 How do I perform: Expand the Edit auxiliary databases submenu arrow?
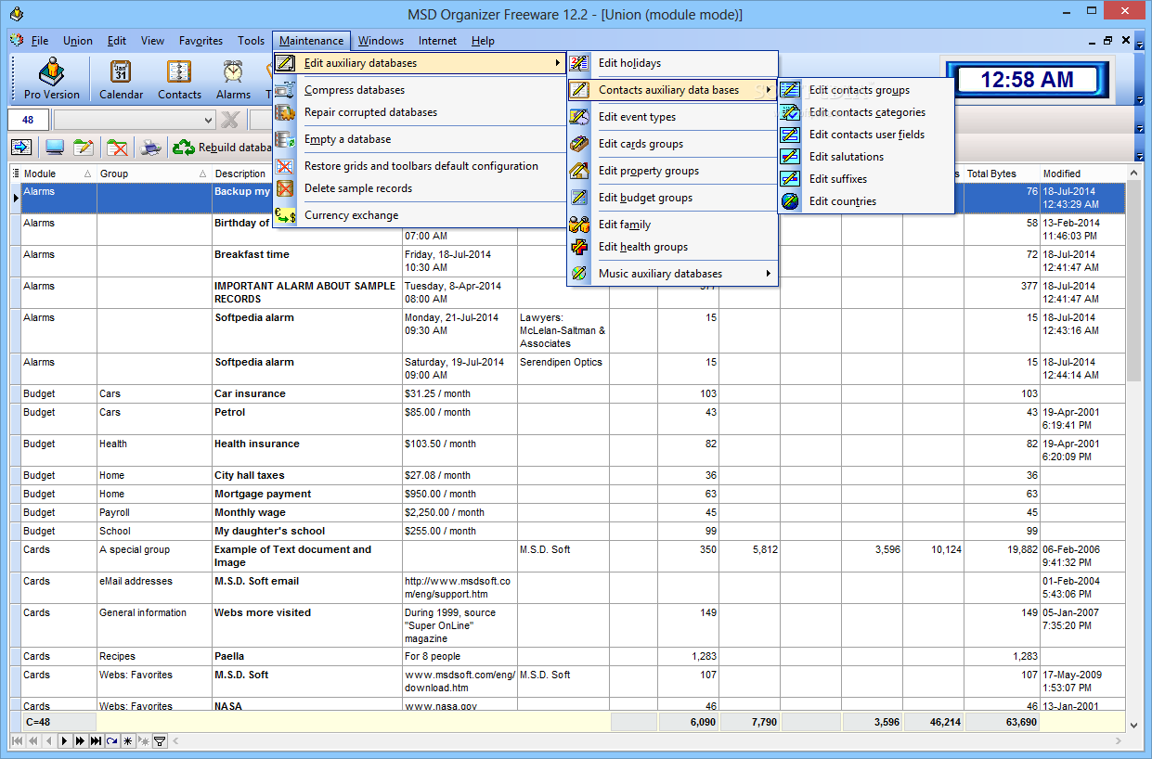[x=558, y=63]
